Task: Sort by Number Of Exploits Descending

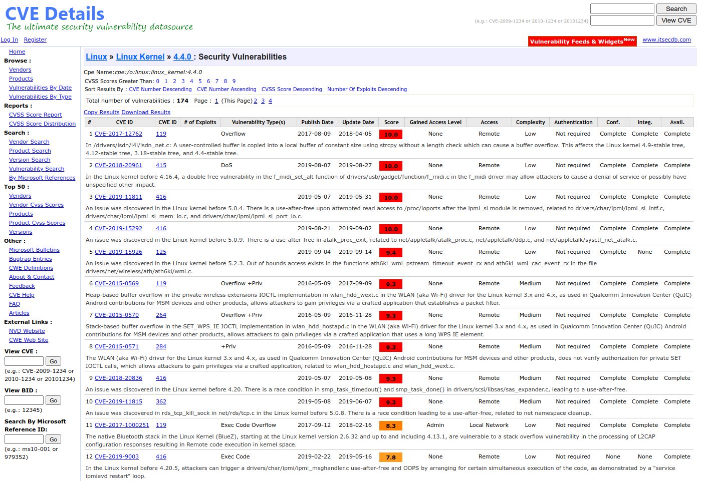Action: (x=368, y=89)
